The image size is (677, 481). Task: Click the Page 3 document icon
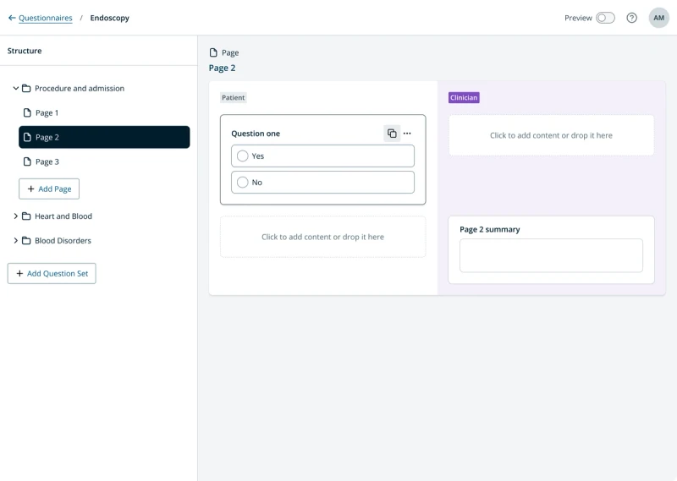27,161
